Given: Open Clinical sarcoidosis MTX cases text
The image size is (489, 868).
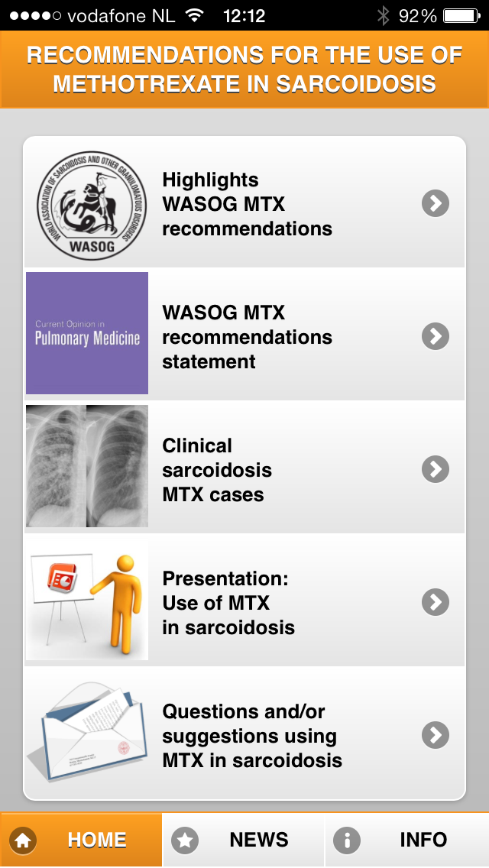Looking at the screenshot, I should tap(217, 470).
